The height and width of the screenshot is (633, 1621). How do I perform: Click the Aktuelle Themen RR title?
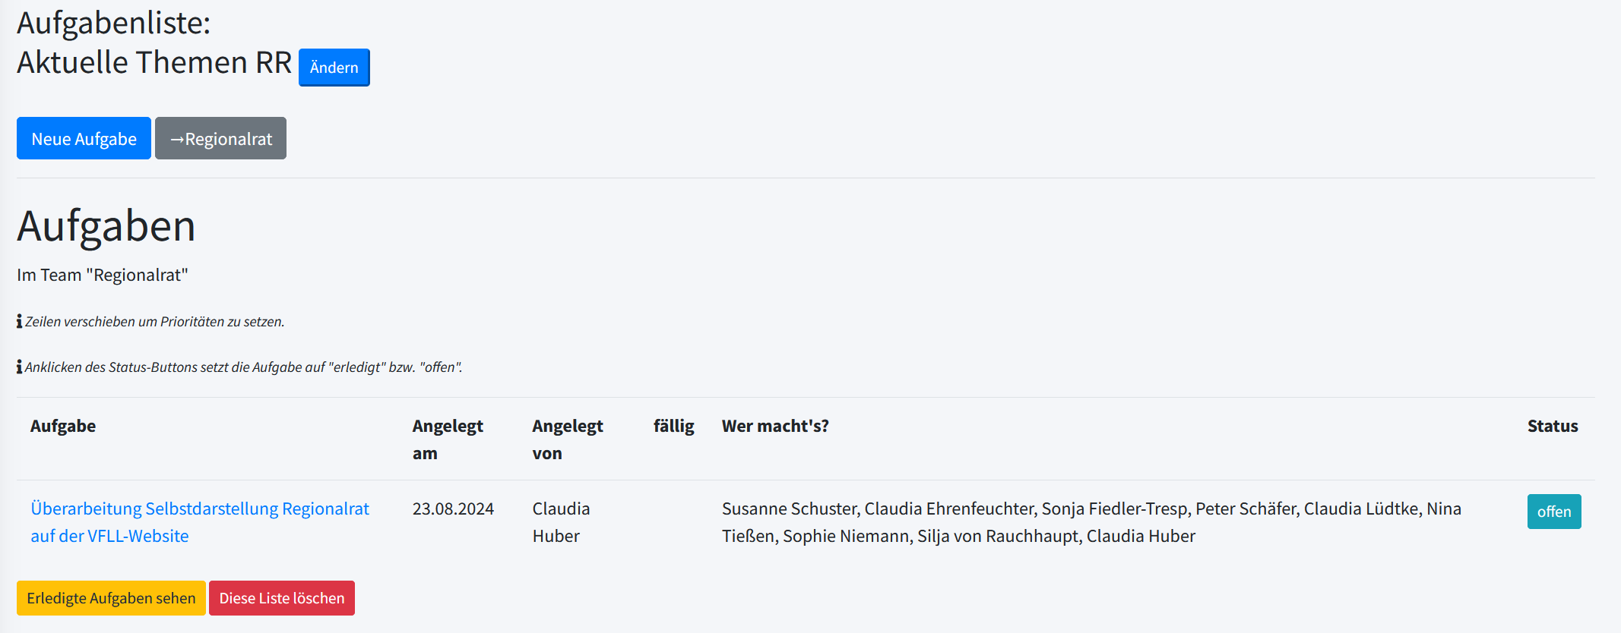(x=154, y=62)
